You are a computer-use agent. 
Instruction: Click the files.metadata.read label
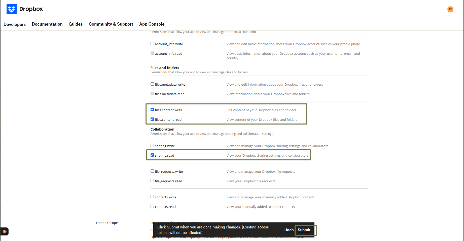pos(170,94)
